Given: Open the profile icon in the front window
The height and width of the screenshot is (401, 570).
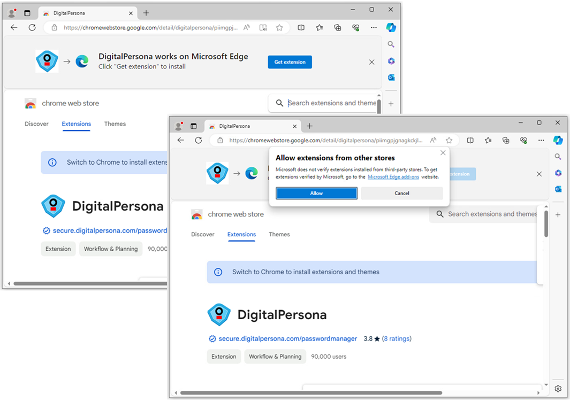Looking at the screenshot, I should click(x=179, y=126).
